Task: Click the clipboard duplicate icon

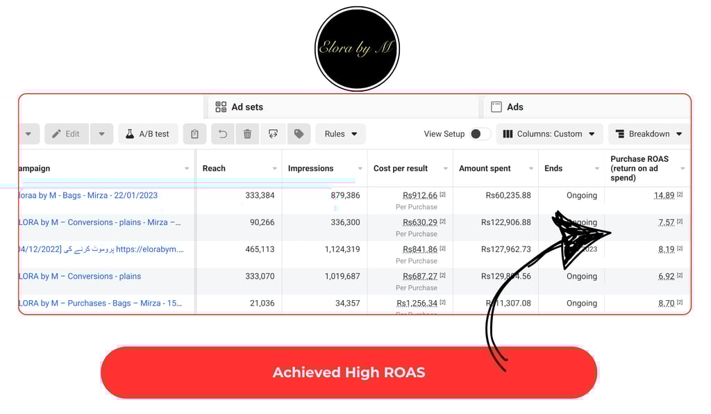Action: tap(194, 134)
